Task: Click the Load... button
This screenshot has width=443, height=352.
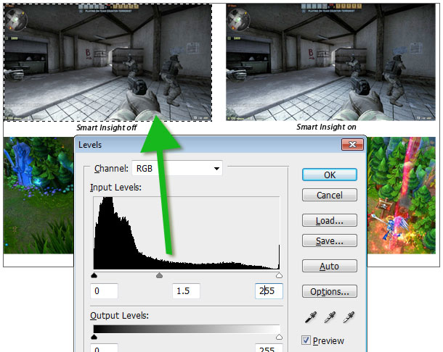Action: click(x=330, y=220)
